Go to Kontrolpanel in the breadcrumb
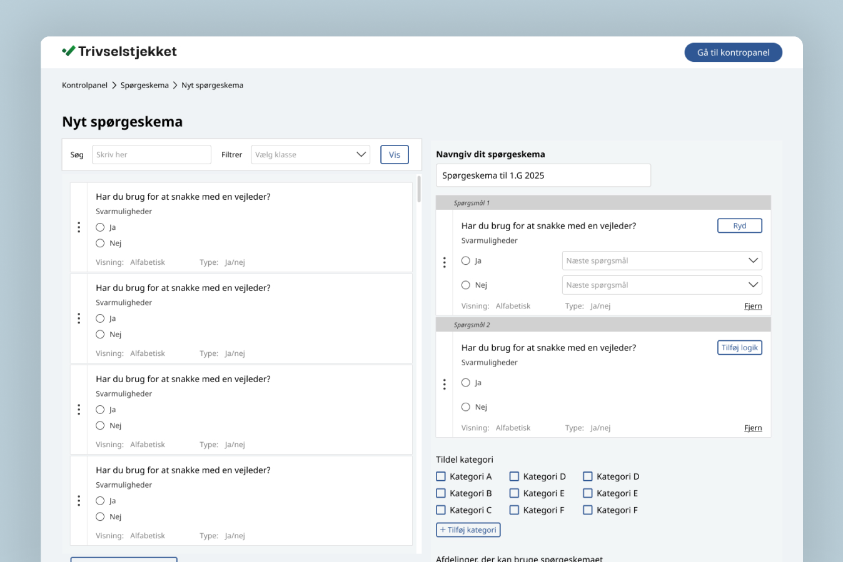Viewport: 843px width, 562px height. [84, 86]
